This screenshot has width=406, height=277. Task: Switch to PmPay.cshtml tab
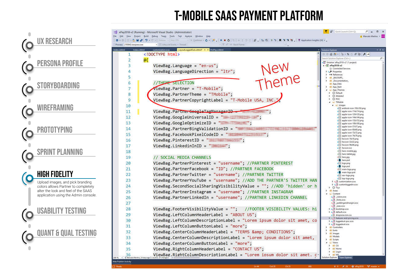pyautogui.click(x=217, y=50)
